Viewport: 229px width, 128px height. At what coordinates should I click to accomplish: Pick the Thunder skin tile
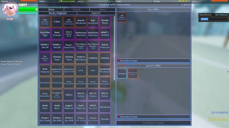click(x=105, y=119)
